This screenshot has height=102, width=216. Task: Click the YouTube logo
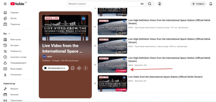click(x=17, y=4)
